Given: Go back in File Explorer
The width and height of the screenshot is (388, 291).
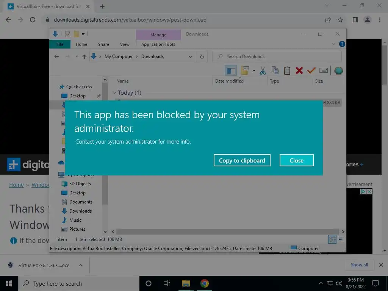Looking at the screenshot, I should click(57, 56).
